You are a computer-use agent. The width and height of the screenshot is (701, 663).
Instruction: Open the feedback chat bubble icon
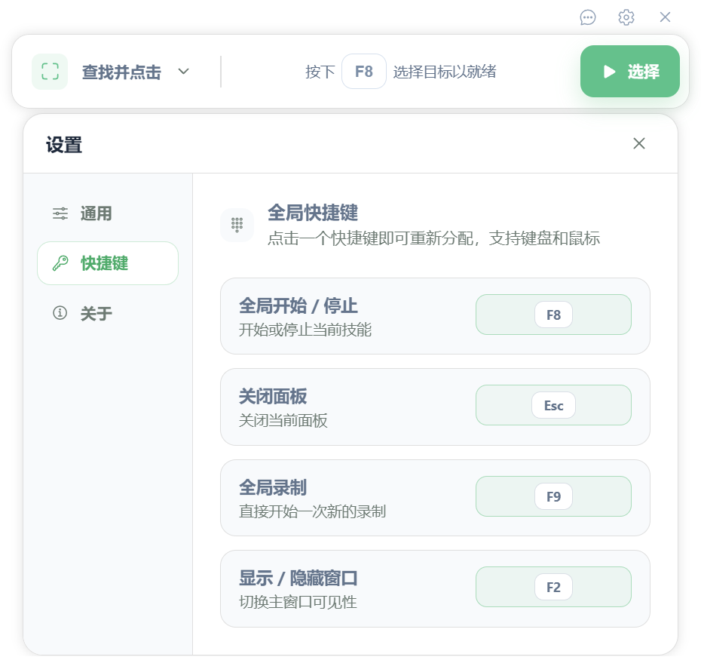click(x=587, y=17)
